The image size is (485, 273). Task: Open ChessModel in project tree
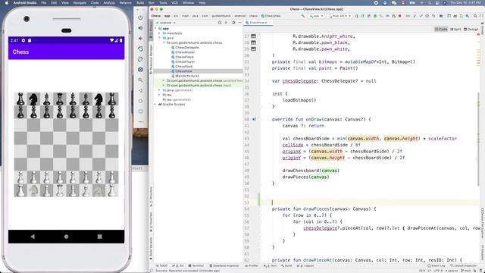185,52
